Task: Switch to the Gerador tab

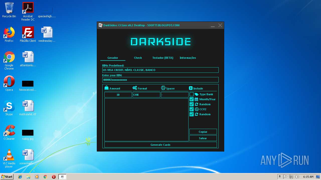Action: click(x=113, y=58)
